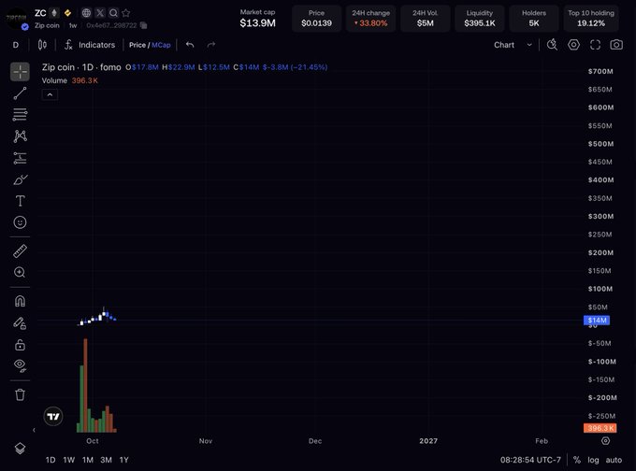Click the Holders 5K stat card

pyautogui.click(x=534, y=19)
